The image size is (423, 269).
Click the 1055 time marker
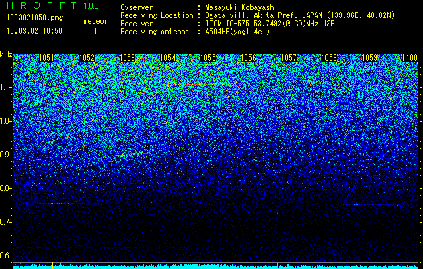[x=208, y=58]
